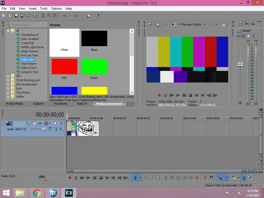Screen dimensions: 264x198
Task: Expand the OFX folder
Action: [8, 76]
